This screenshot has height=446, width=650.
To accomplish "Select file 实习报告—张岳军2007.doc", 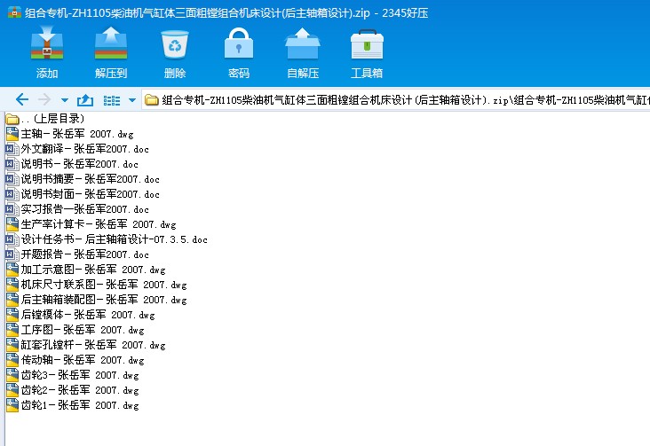I will tap(77, 209).
